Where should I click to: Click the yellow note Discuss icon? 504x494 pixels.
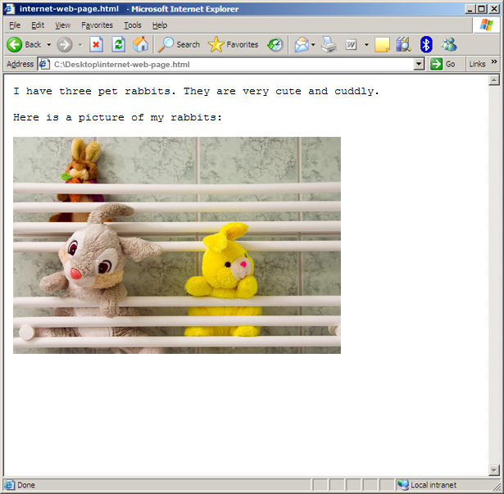[x=382, y=44]
